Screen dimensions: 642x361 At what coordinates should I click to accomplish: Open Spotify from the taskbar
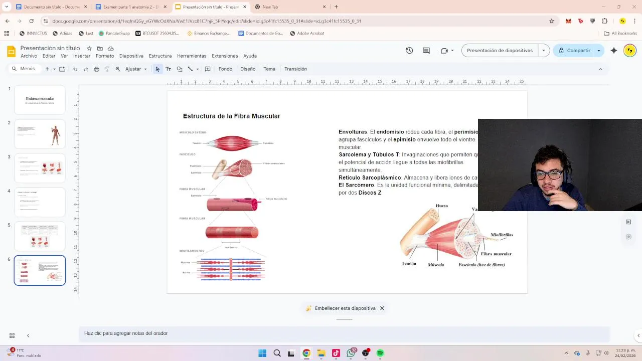coord(380,353)
